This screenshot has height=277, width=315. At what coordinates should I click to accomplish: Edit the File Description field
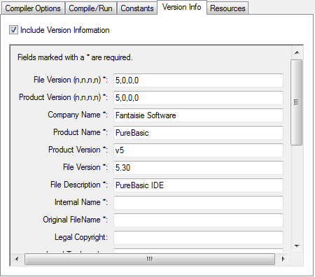pyautogui.click(x=198, y=185)
